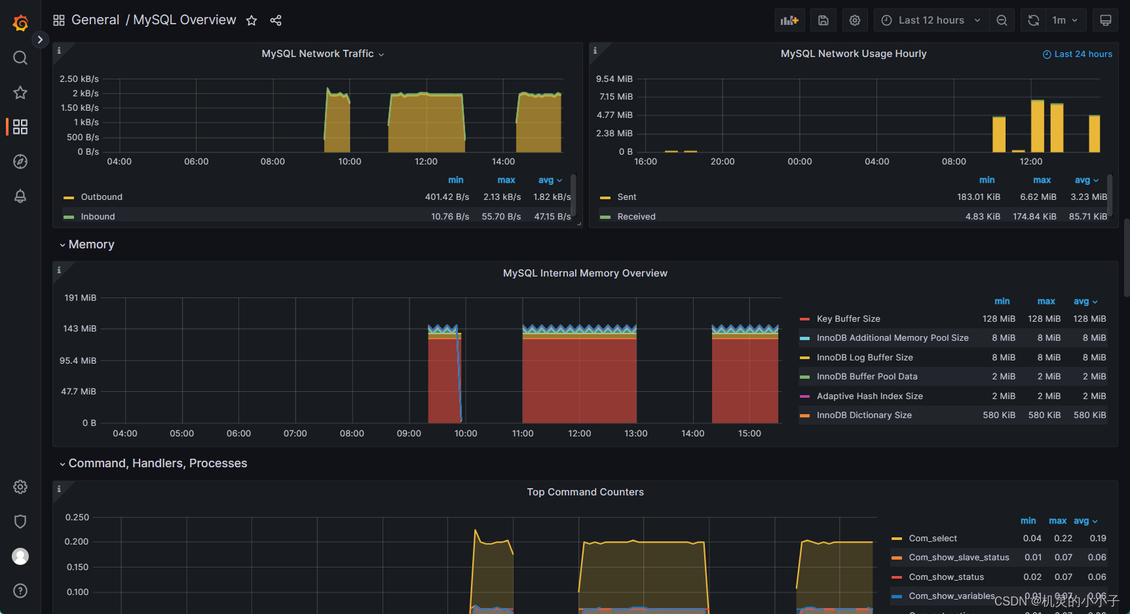1130x614 pixels.
Task: Sort Network Traffic legend by max
Action: coord(506,180)
